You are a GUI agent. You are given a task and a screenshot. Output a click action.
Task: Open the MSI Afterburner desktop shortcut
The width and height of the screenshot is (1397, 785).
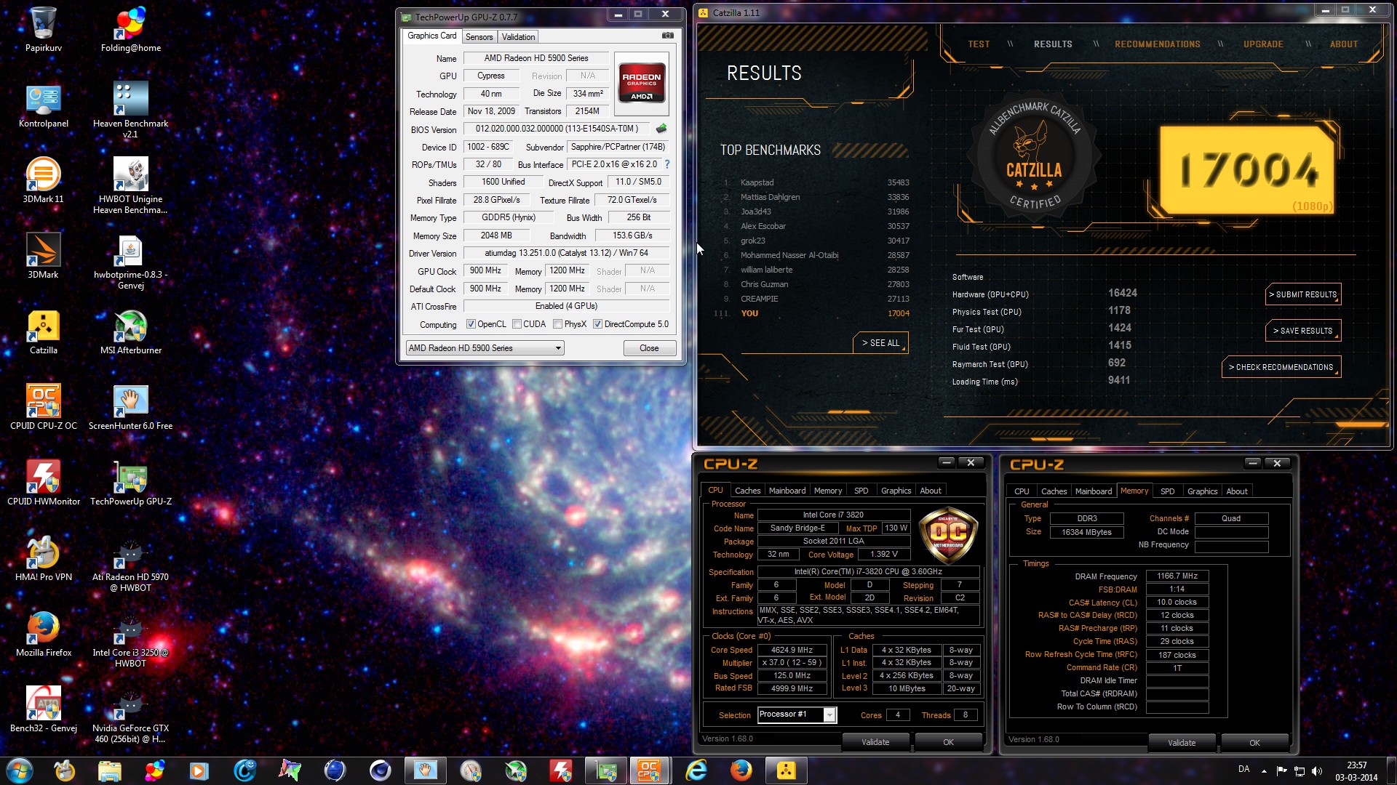131,331
